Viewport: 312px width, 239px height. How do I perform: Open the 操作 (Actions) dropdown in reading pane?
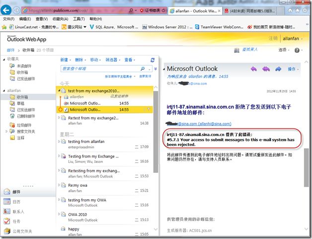293,69
